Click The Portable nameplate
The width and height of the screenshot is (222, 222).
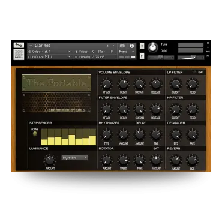[x=56, y=83]
